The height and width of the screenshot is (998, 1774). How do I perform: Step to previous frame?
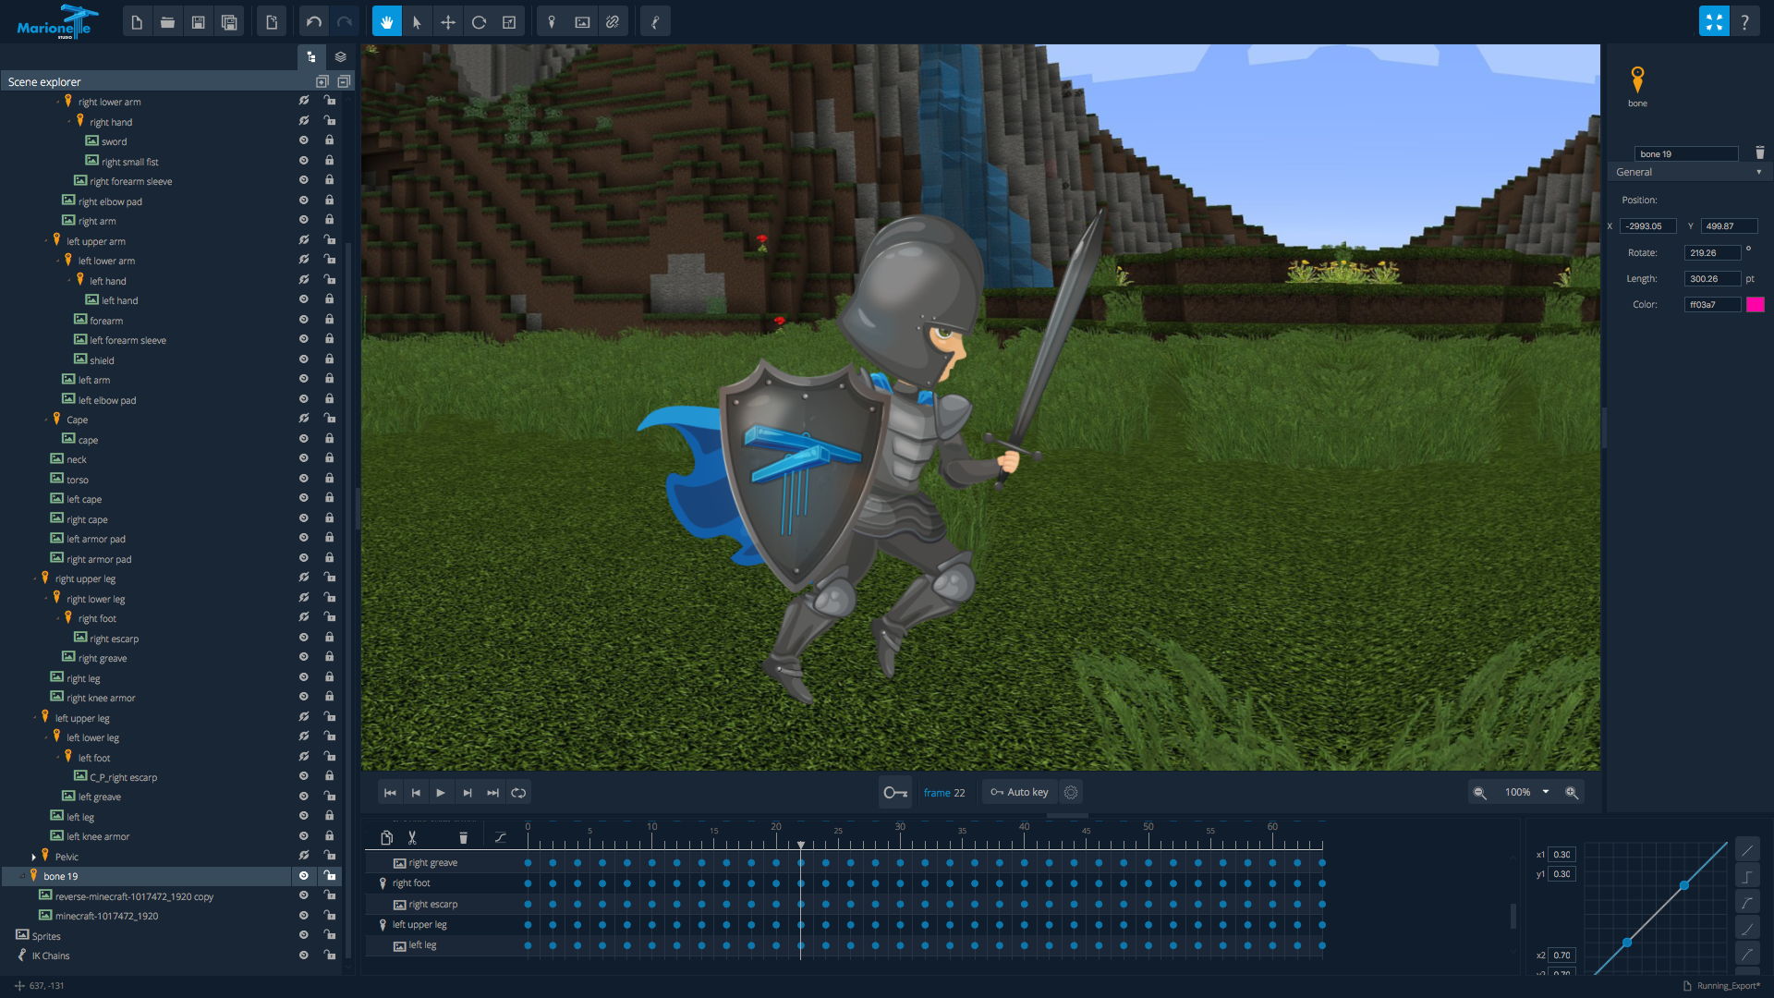pos(416,793)
